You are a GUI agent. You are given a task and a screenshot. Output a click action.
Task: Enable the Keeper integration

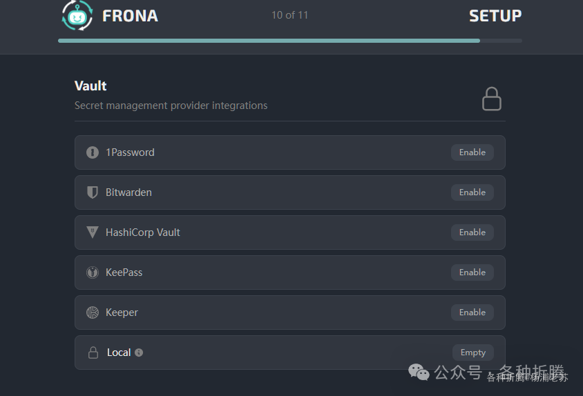[472, 313]
